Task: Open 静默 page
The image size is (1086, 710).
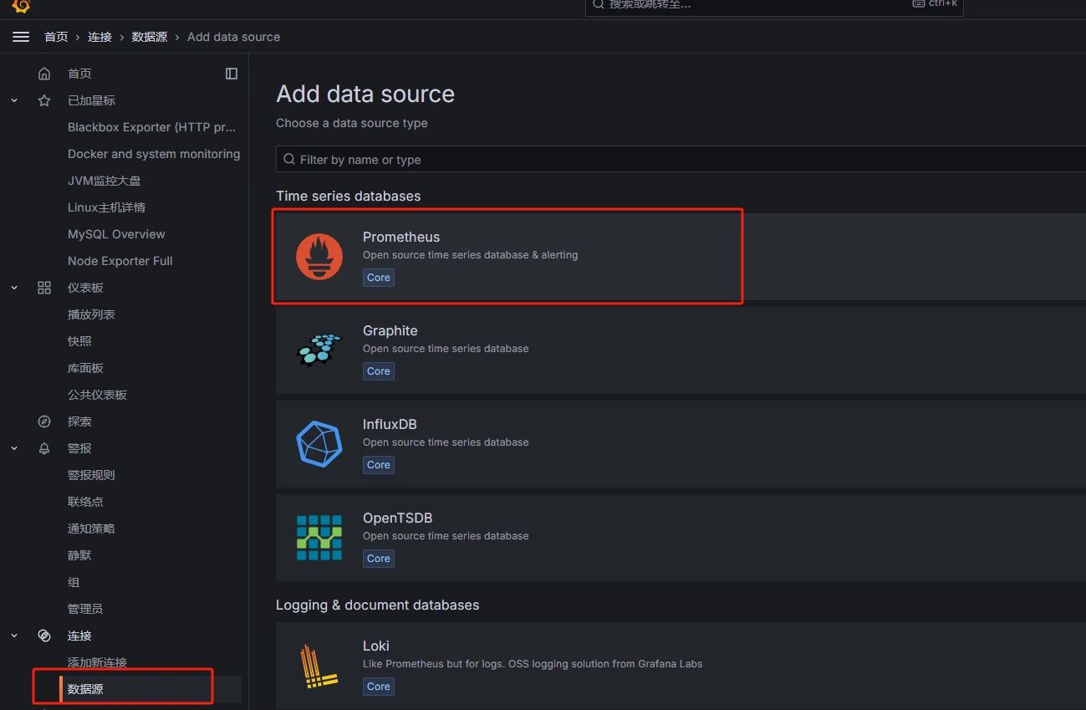Action: click(79, 555)
